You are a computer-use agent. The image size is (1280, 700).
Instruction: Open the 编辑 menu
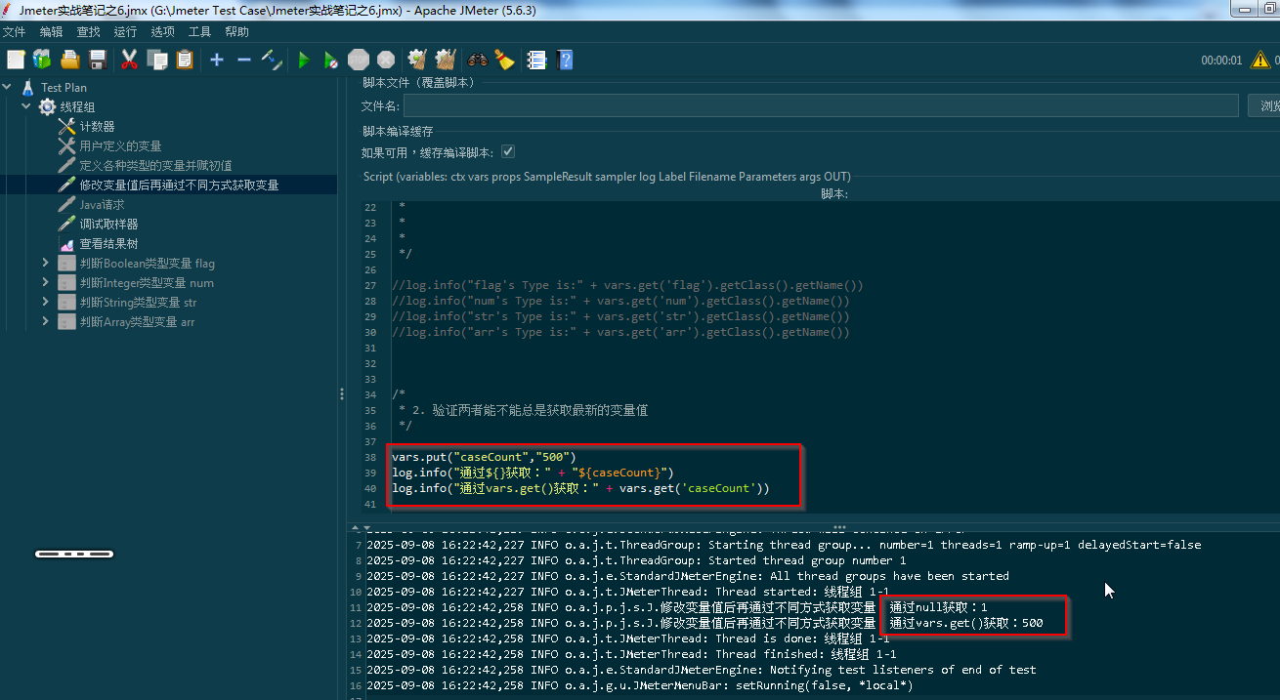(x=51, y=32)
